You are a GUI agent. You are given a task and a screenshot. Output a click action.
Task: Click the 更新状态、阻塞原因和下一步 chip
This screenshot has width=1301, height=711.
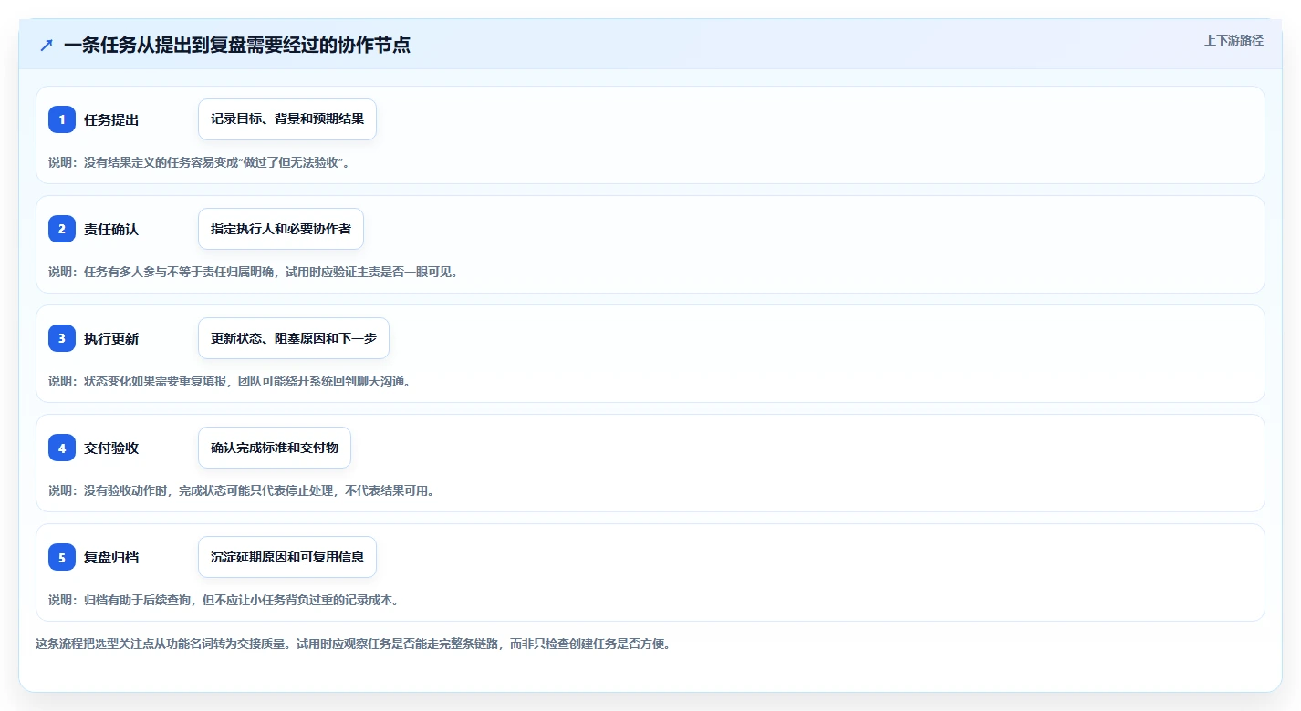coord(294,338)
